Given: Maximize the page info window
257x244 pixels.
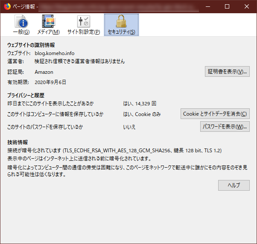Looking at the screenshot, I should click(227, 6).
